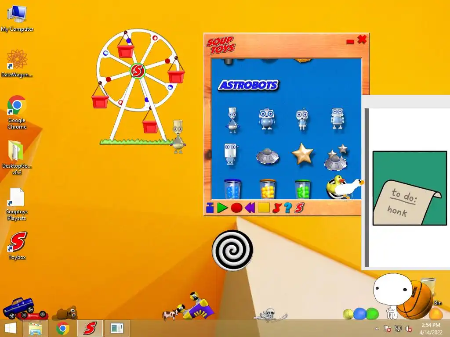Click the blue ball beside the basketball
Viewport: 450px width, 337px height.
[359, 313]
